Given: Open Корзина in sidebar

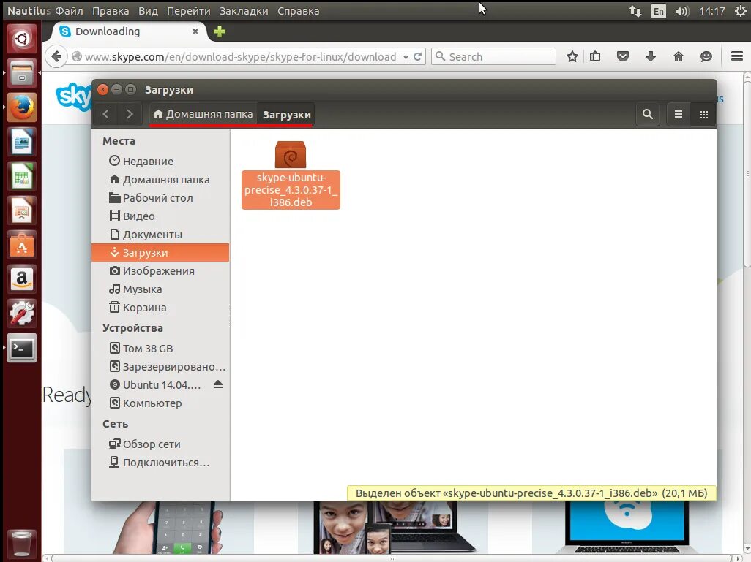Looking at the screenshot, I should click(160, 307).
